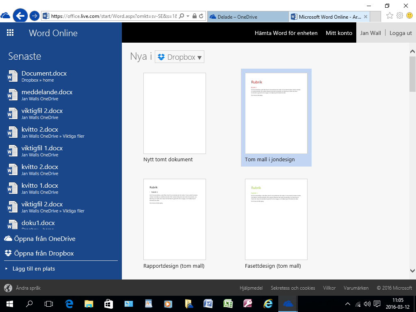
Task: Open File Explorer from taskbar
Action: (x=89, y=304)
